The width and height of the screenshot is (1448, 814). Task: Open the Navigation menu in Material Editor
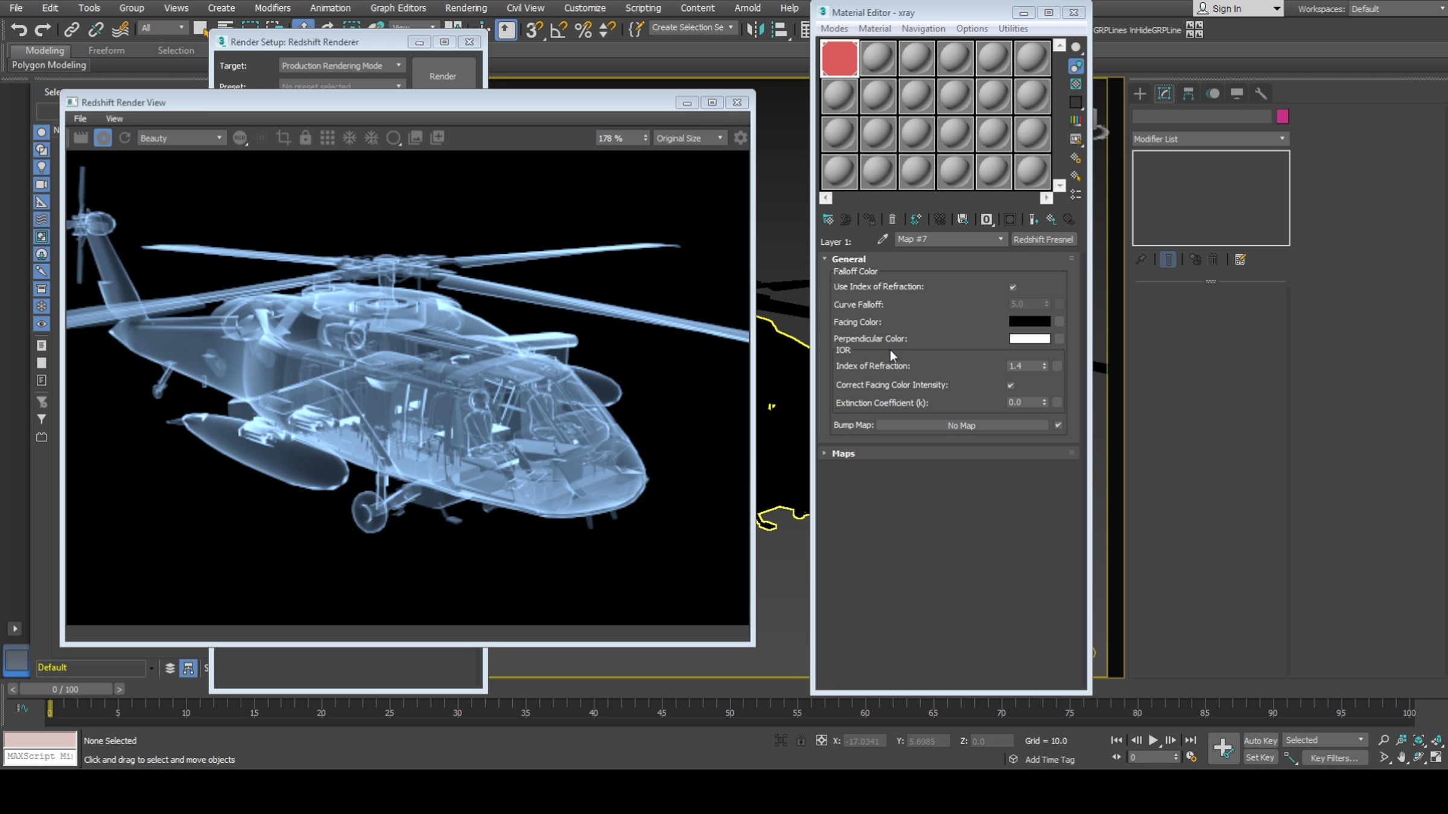(923, 28)
